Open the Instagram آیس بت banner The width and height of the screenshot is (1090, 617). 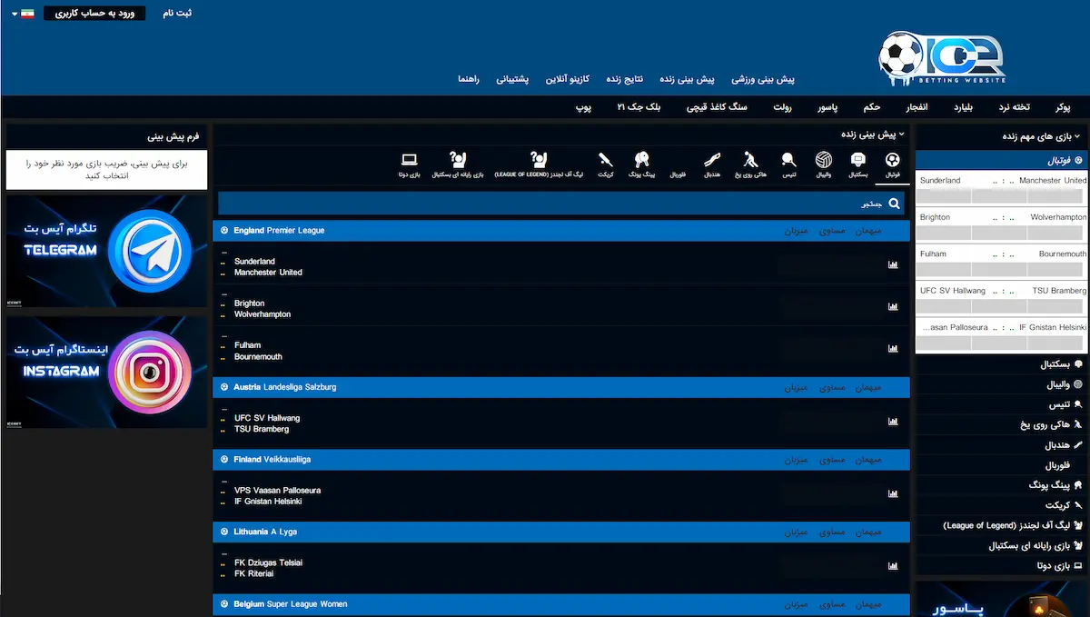pyautogui.click(x=106, y=372)
